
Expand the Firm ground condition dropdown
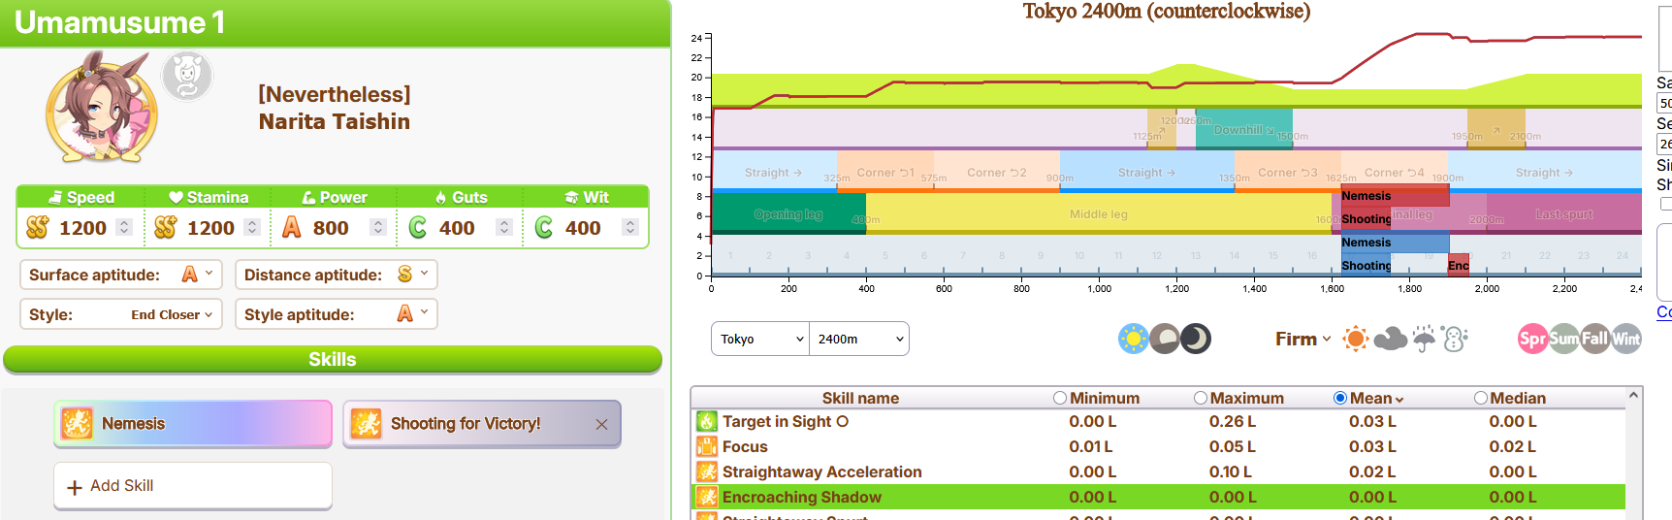(x=1302, y=339)
